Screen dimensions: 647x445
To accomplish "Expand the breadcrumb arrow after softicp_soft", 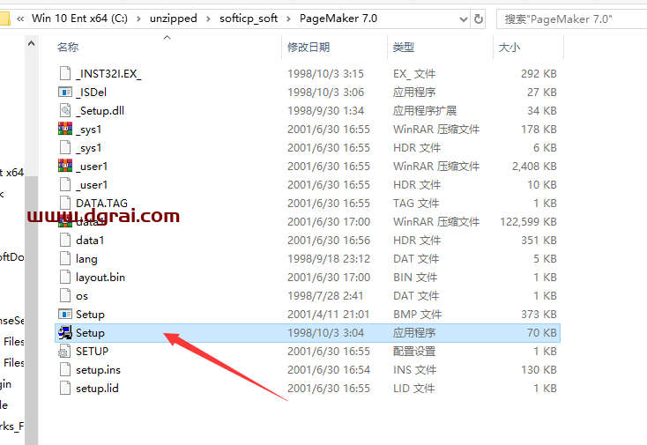I will pyautogui.click(x=288, y=19).
